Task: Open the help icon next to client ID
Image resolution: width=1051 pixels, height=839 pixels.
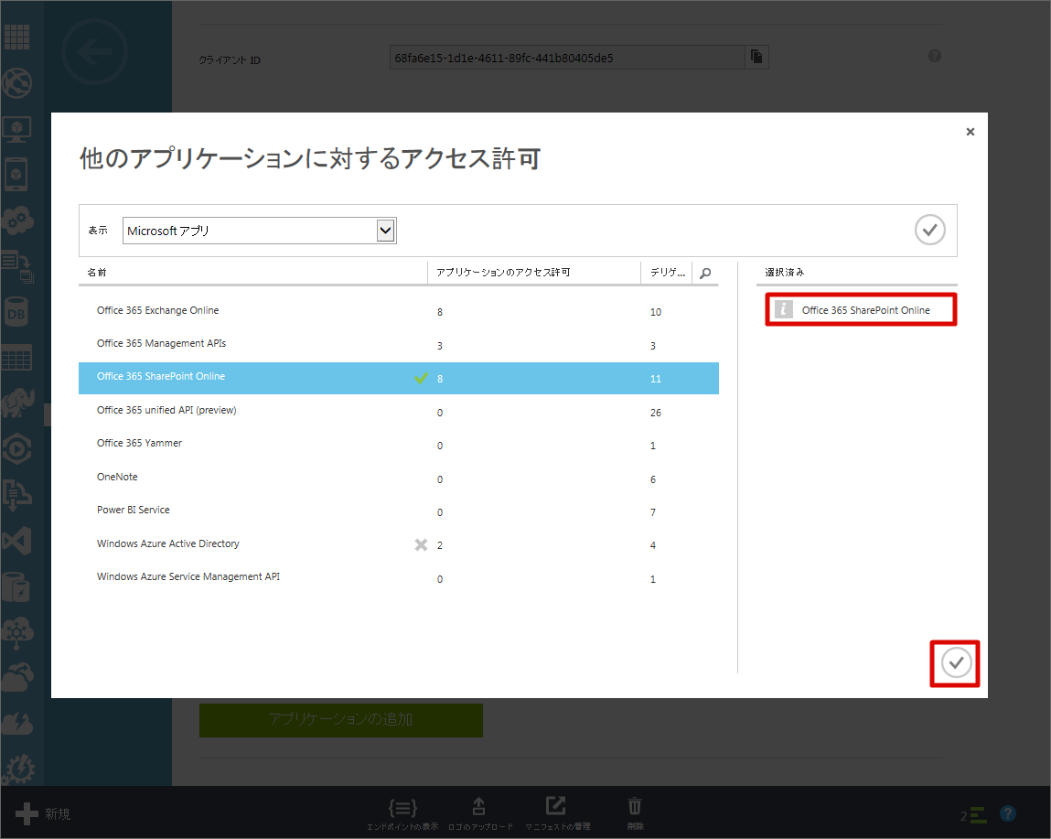Action: [x=934, y=57]
